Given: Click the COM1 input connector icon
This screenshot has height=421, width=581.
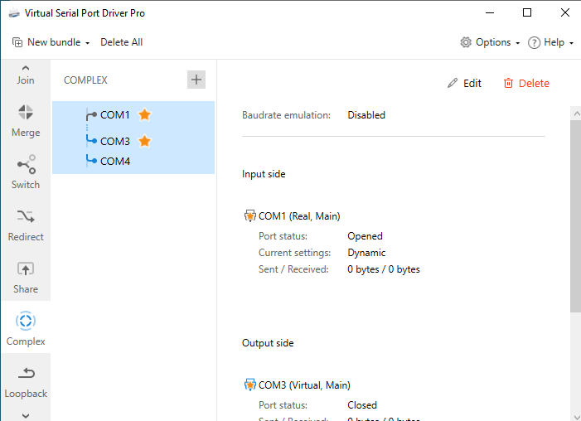Looking at the screenshot, I should click(91, 116).
